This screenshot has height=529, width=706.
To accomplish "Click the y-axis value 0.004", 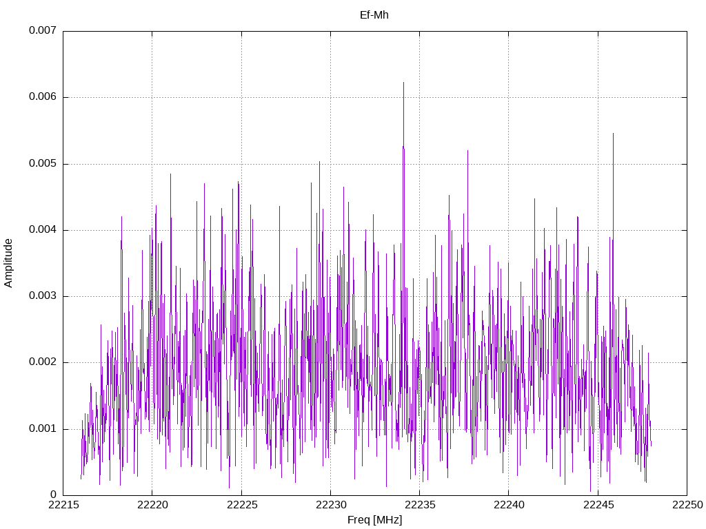I will click(x=43, y=230).
